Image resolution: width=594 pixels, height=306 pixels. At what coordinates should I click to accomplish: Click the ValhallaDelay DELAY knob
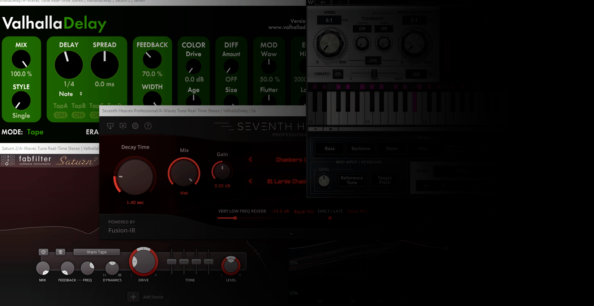tap(69, 65)
